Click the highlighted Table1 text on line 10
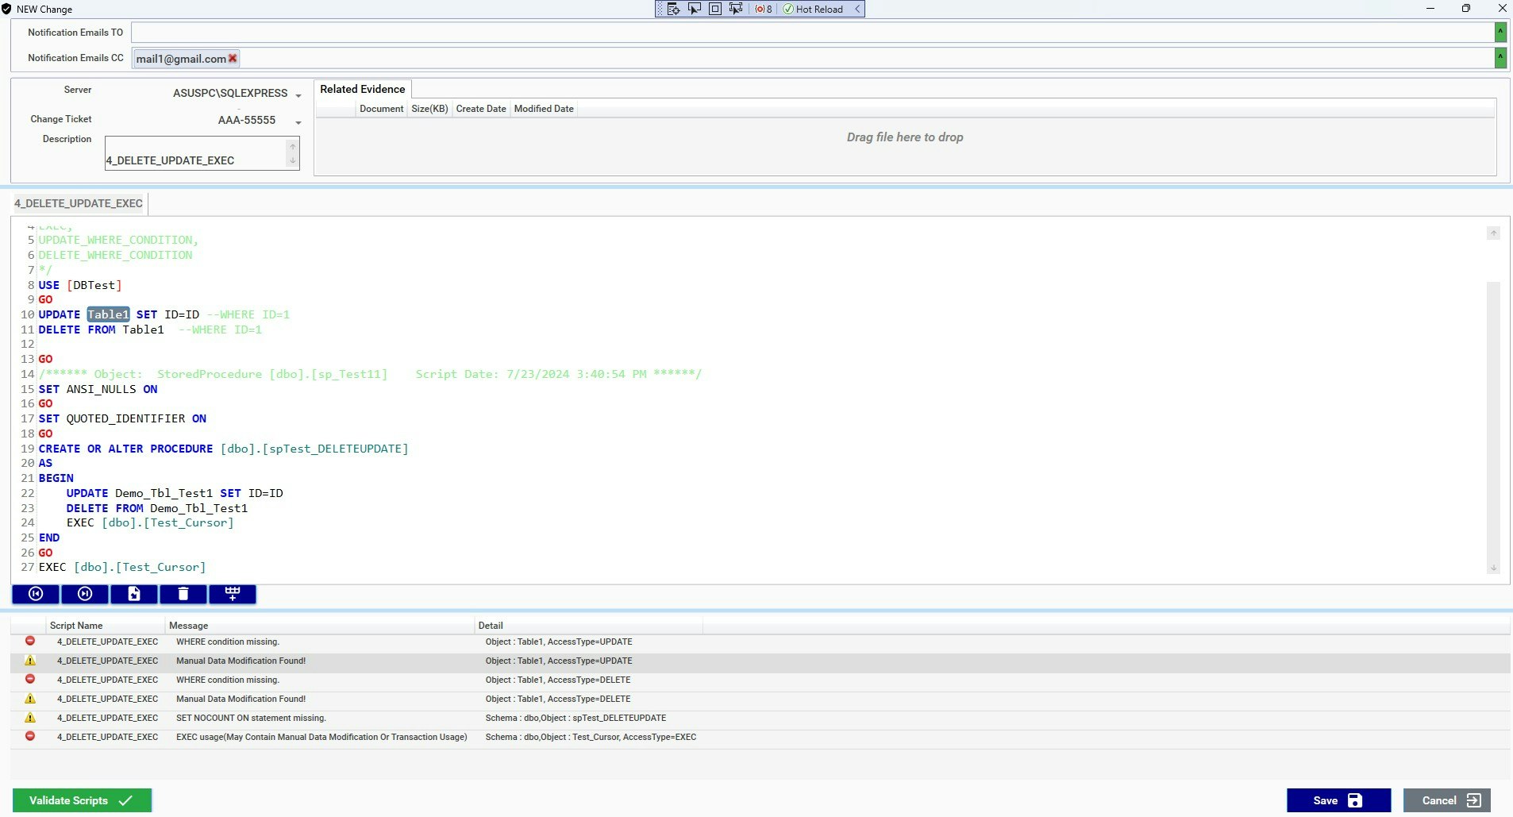1513x817 pixels. tap(108, 314)
